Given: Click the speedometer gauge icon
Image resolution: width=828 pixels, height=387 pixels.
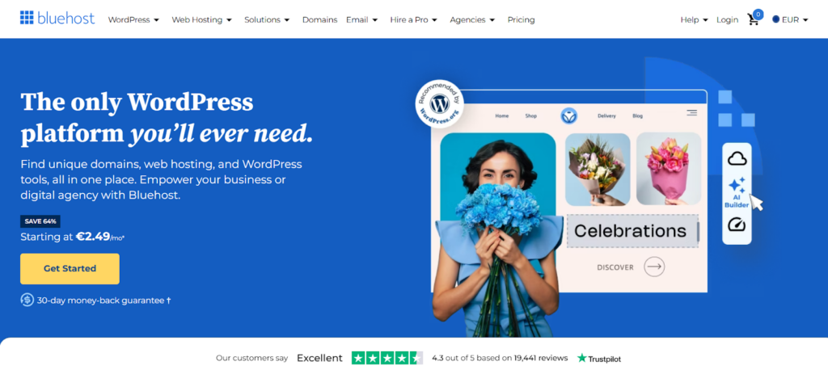Looking at the screenshot, I should (737, 225).
